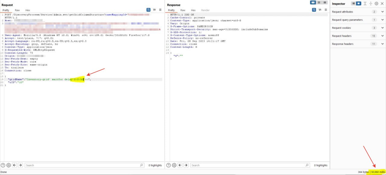Toggle word wrap in Request editor

[148, 10]
